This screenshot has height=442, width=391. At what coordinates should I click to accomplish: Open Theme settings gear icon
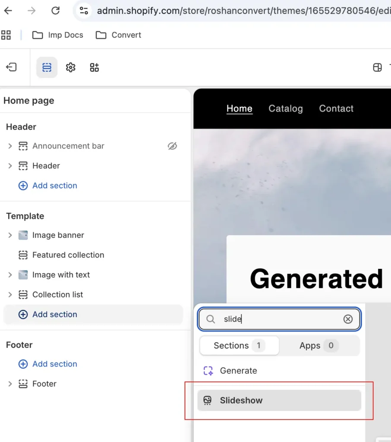click(70, 67)
